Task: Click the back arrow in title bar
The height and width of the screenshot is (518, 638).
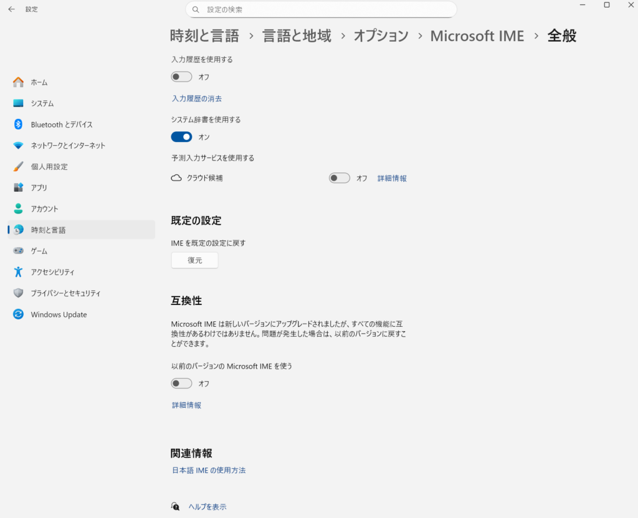Action: tap(11, 9)
